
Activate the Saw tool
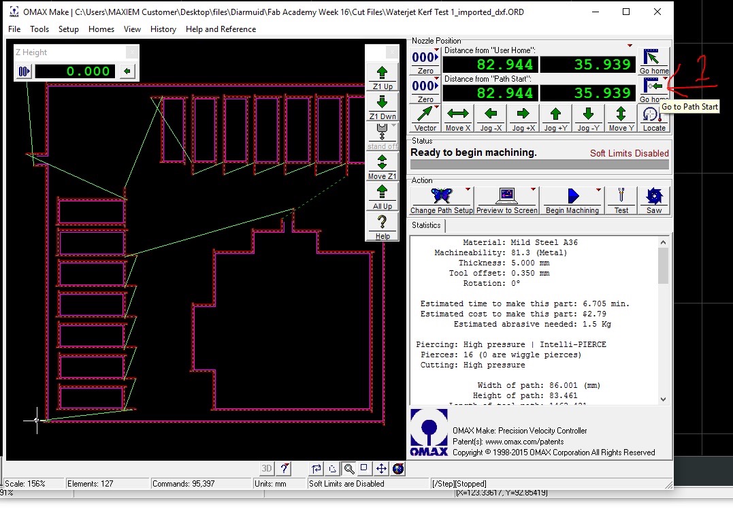pyautogui.click(x=653, y=201)
